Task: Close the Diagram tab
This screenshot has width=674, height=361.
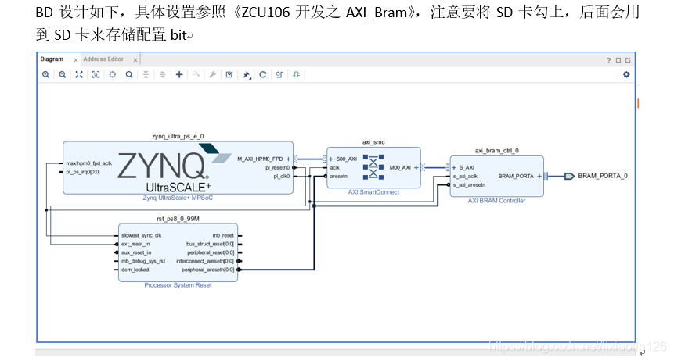Action: click(76, 60)
